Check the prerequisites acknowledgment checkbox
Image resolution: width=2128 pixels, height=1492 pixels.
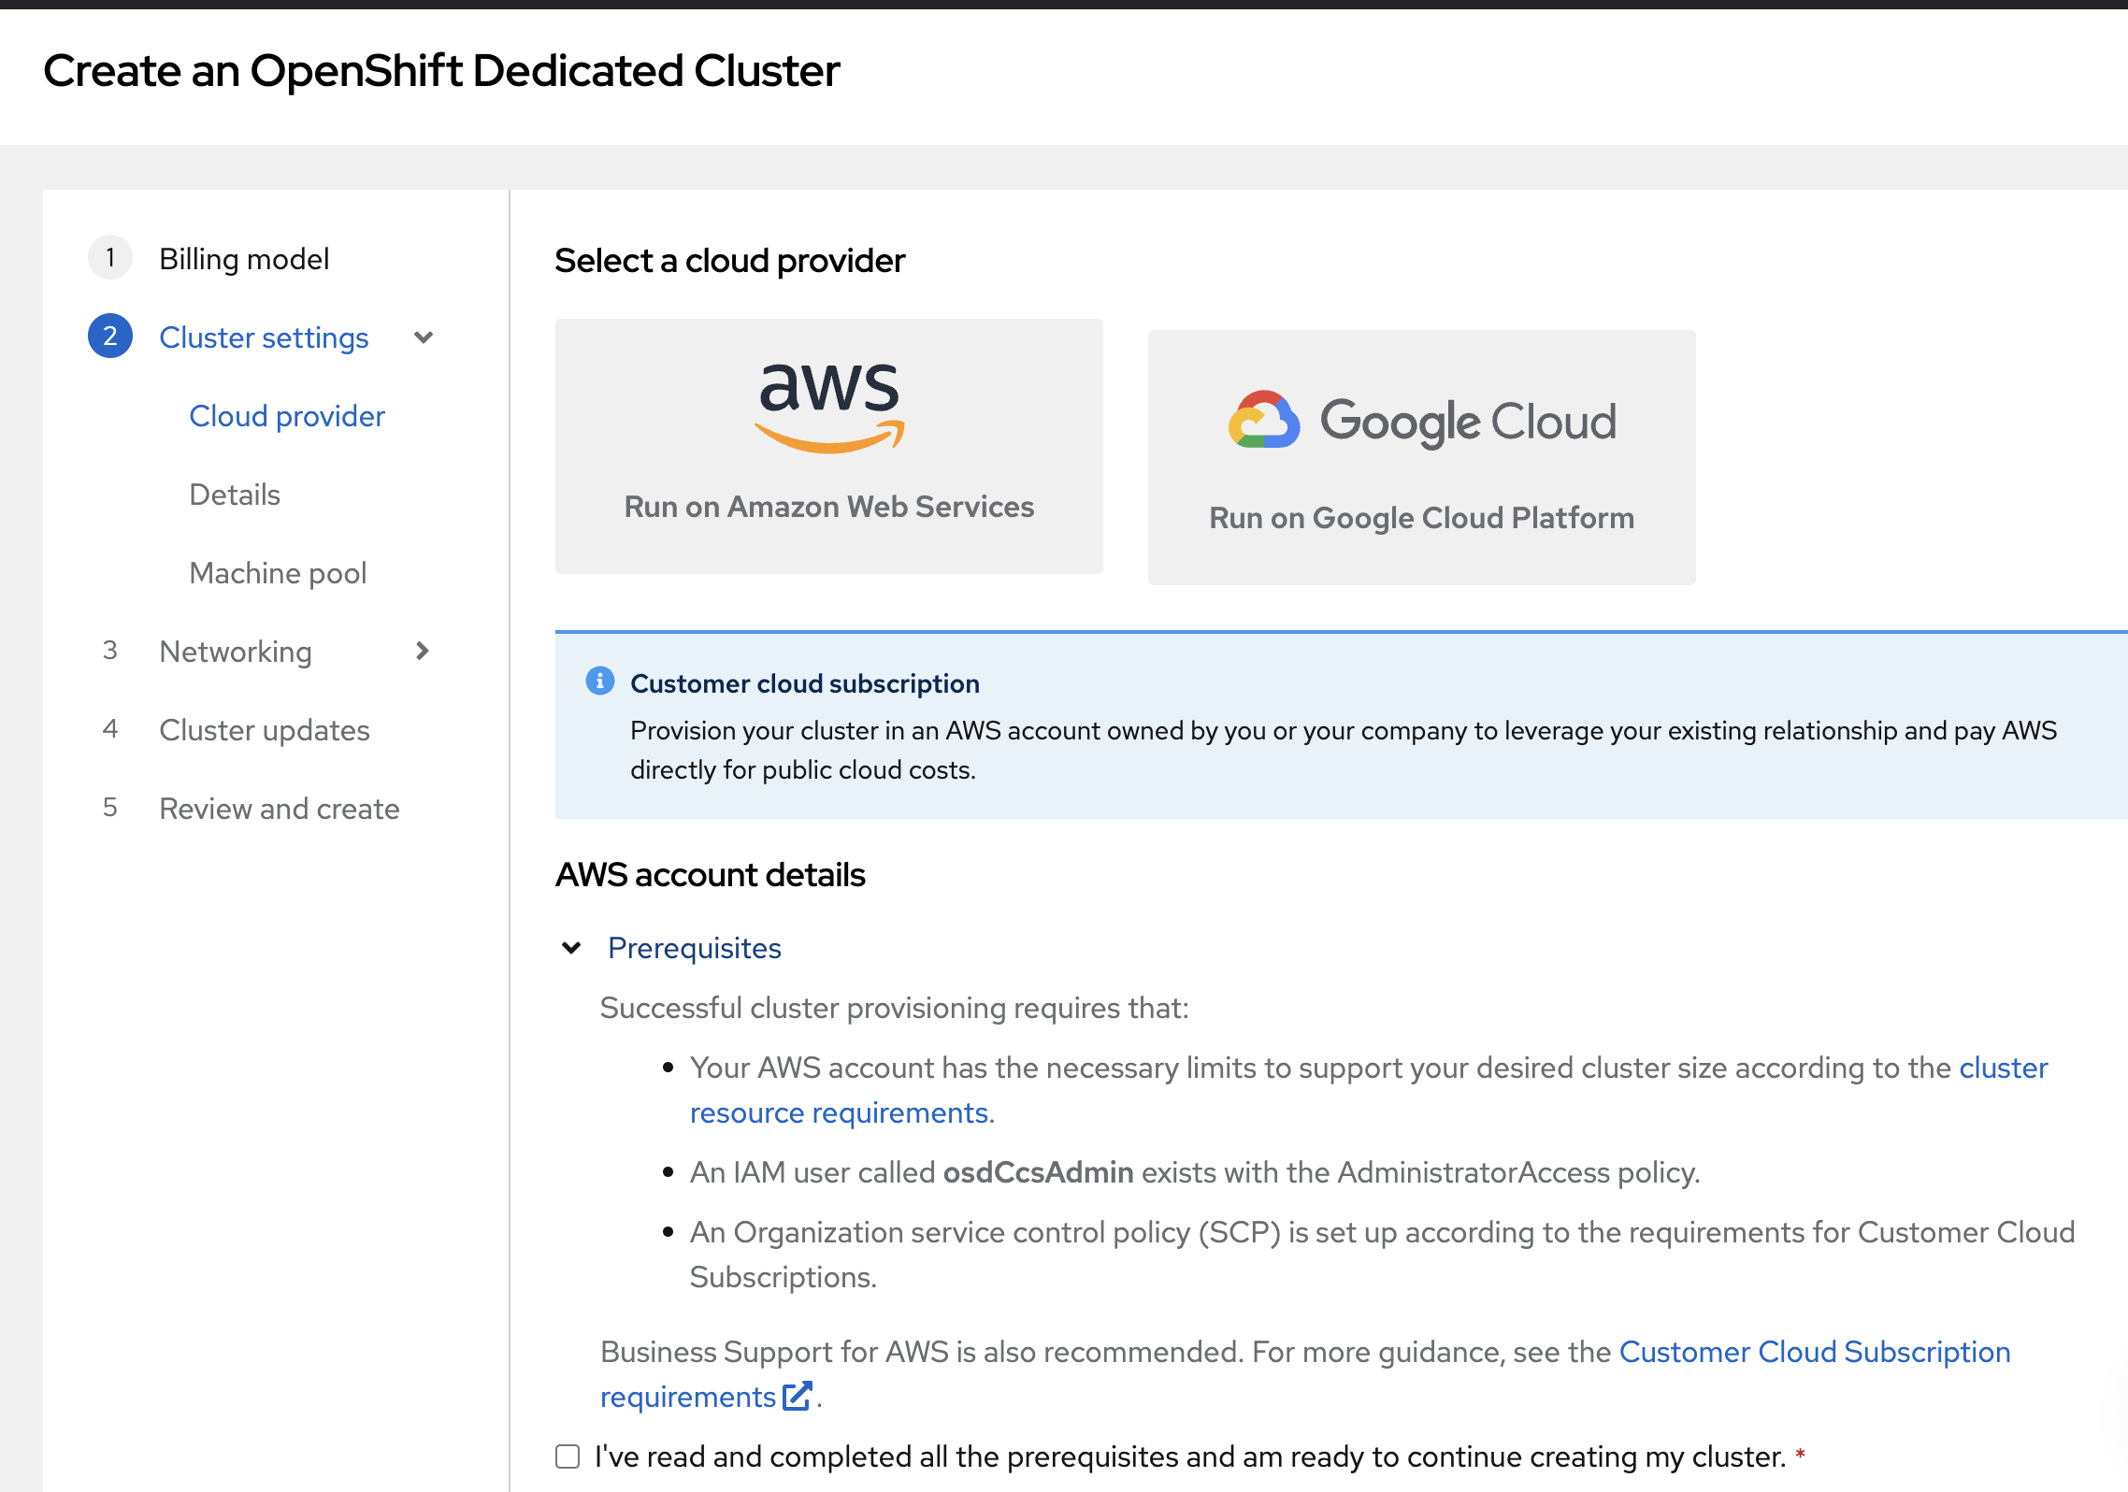568,1456
